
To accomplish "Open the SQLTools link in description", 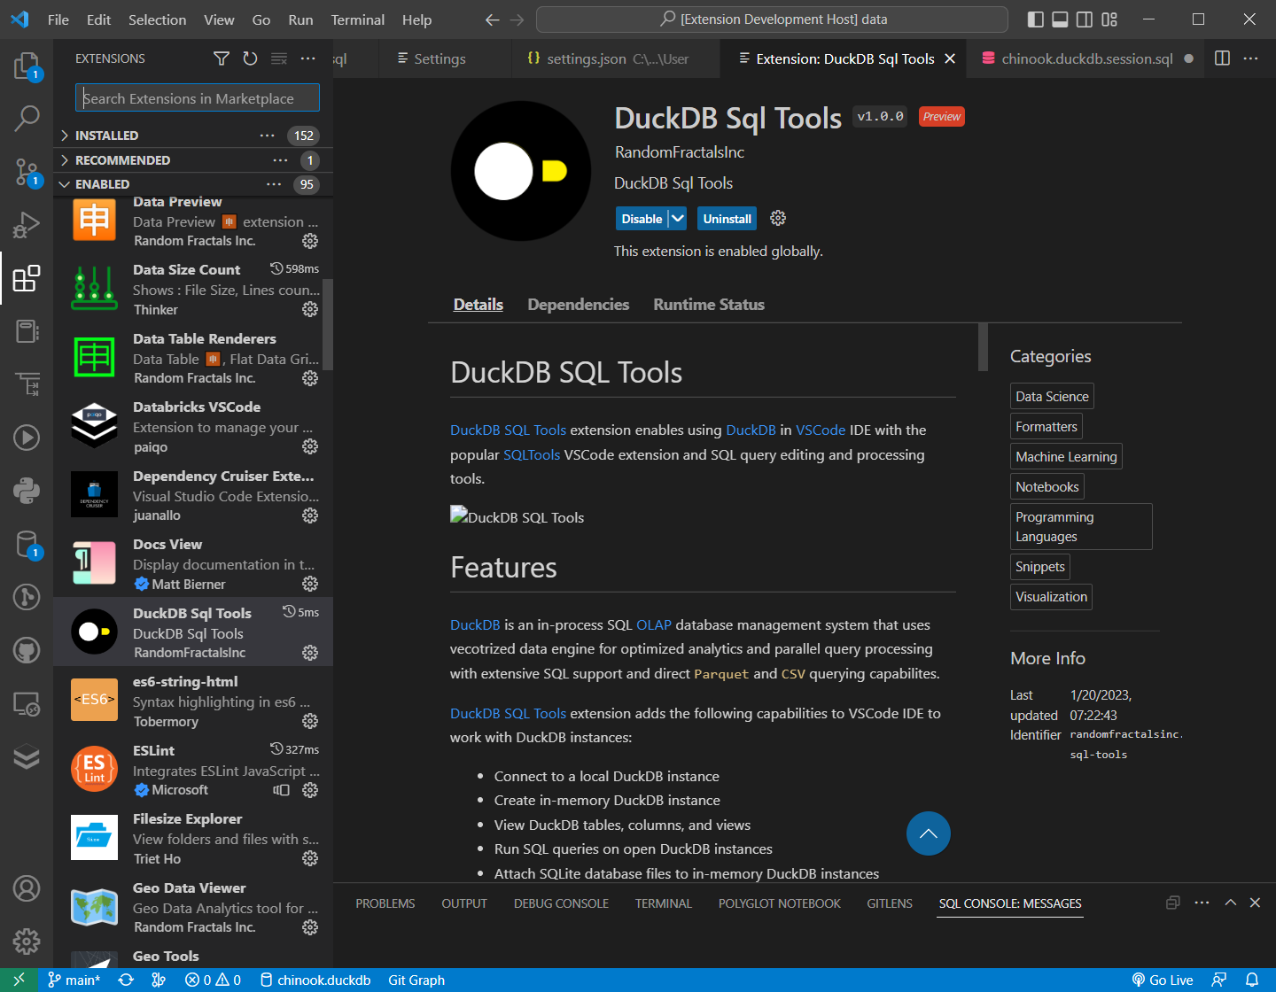I will [532, 454].
